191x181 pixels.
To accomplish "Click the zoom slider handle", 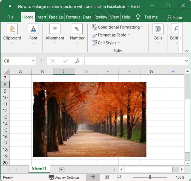I will click(x=150, y=177).
